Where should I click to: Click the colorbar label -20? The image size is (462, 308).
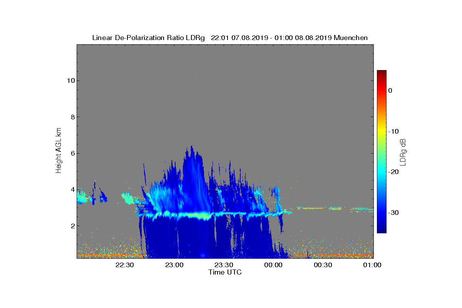393,172
